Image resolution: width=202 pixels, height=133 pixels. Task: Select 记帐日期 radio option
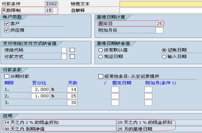164,50
